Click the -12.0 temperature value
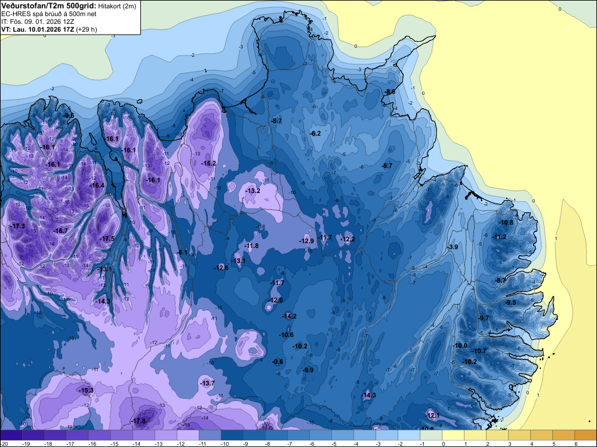The height and width of the screenshot is (447, 597). click(276, 300)
